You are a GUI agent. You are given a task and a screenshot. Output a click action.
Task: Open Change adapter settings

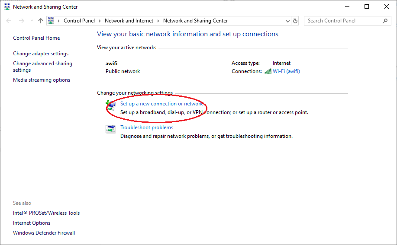(41, 54)
